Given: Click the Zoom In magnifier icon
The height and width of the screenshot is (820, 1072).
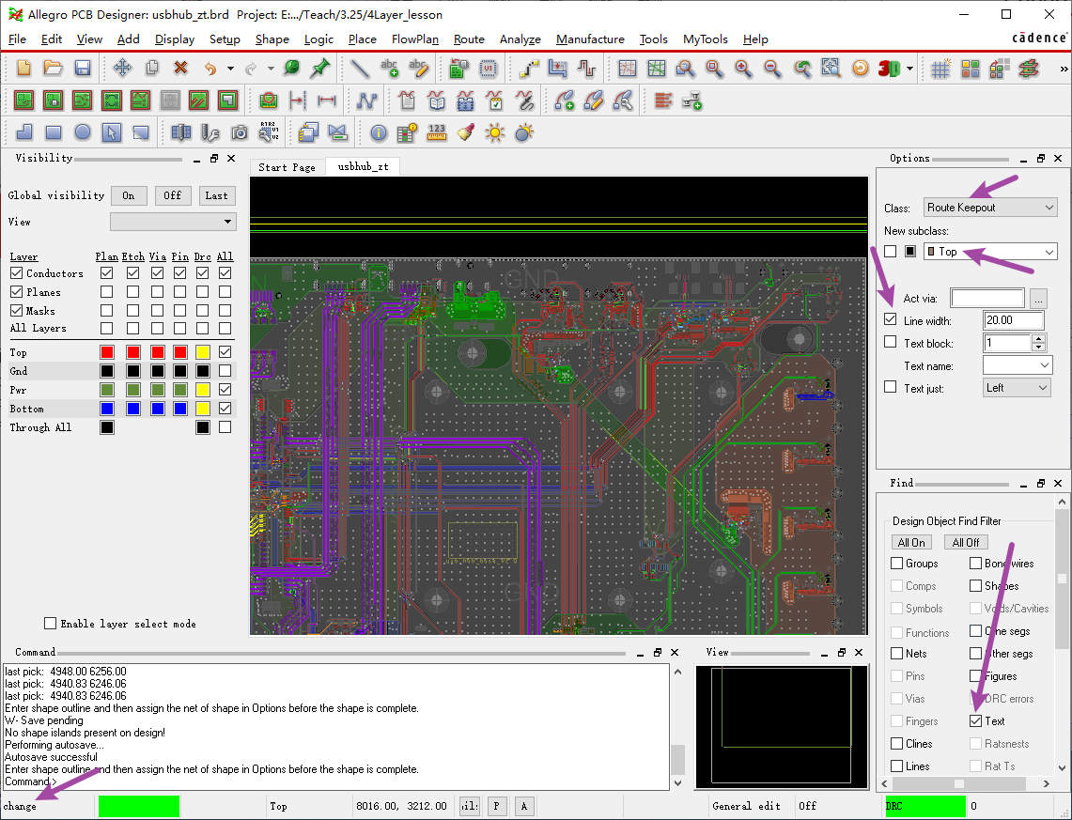Looking at the screenshot, I should point(743,68).
